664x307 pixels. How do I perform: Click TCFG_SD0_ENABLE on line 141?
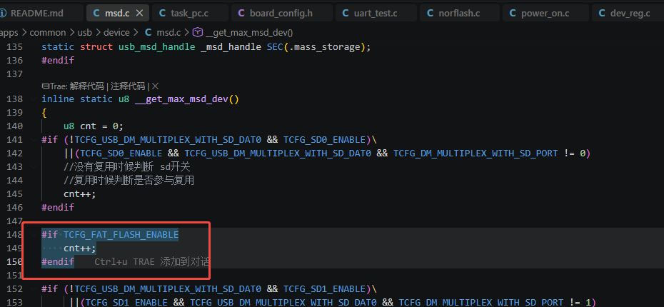click(x=324, y=140)
